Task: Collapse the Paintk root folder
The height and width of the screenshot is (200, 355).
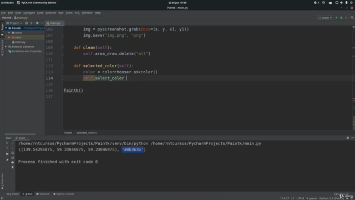Action: click(x=6, y=28)
